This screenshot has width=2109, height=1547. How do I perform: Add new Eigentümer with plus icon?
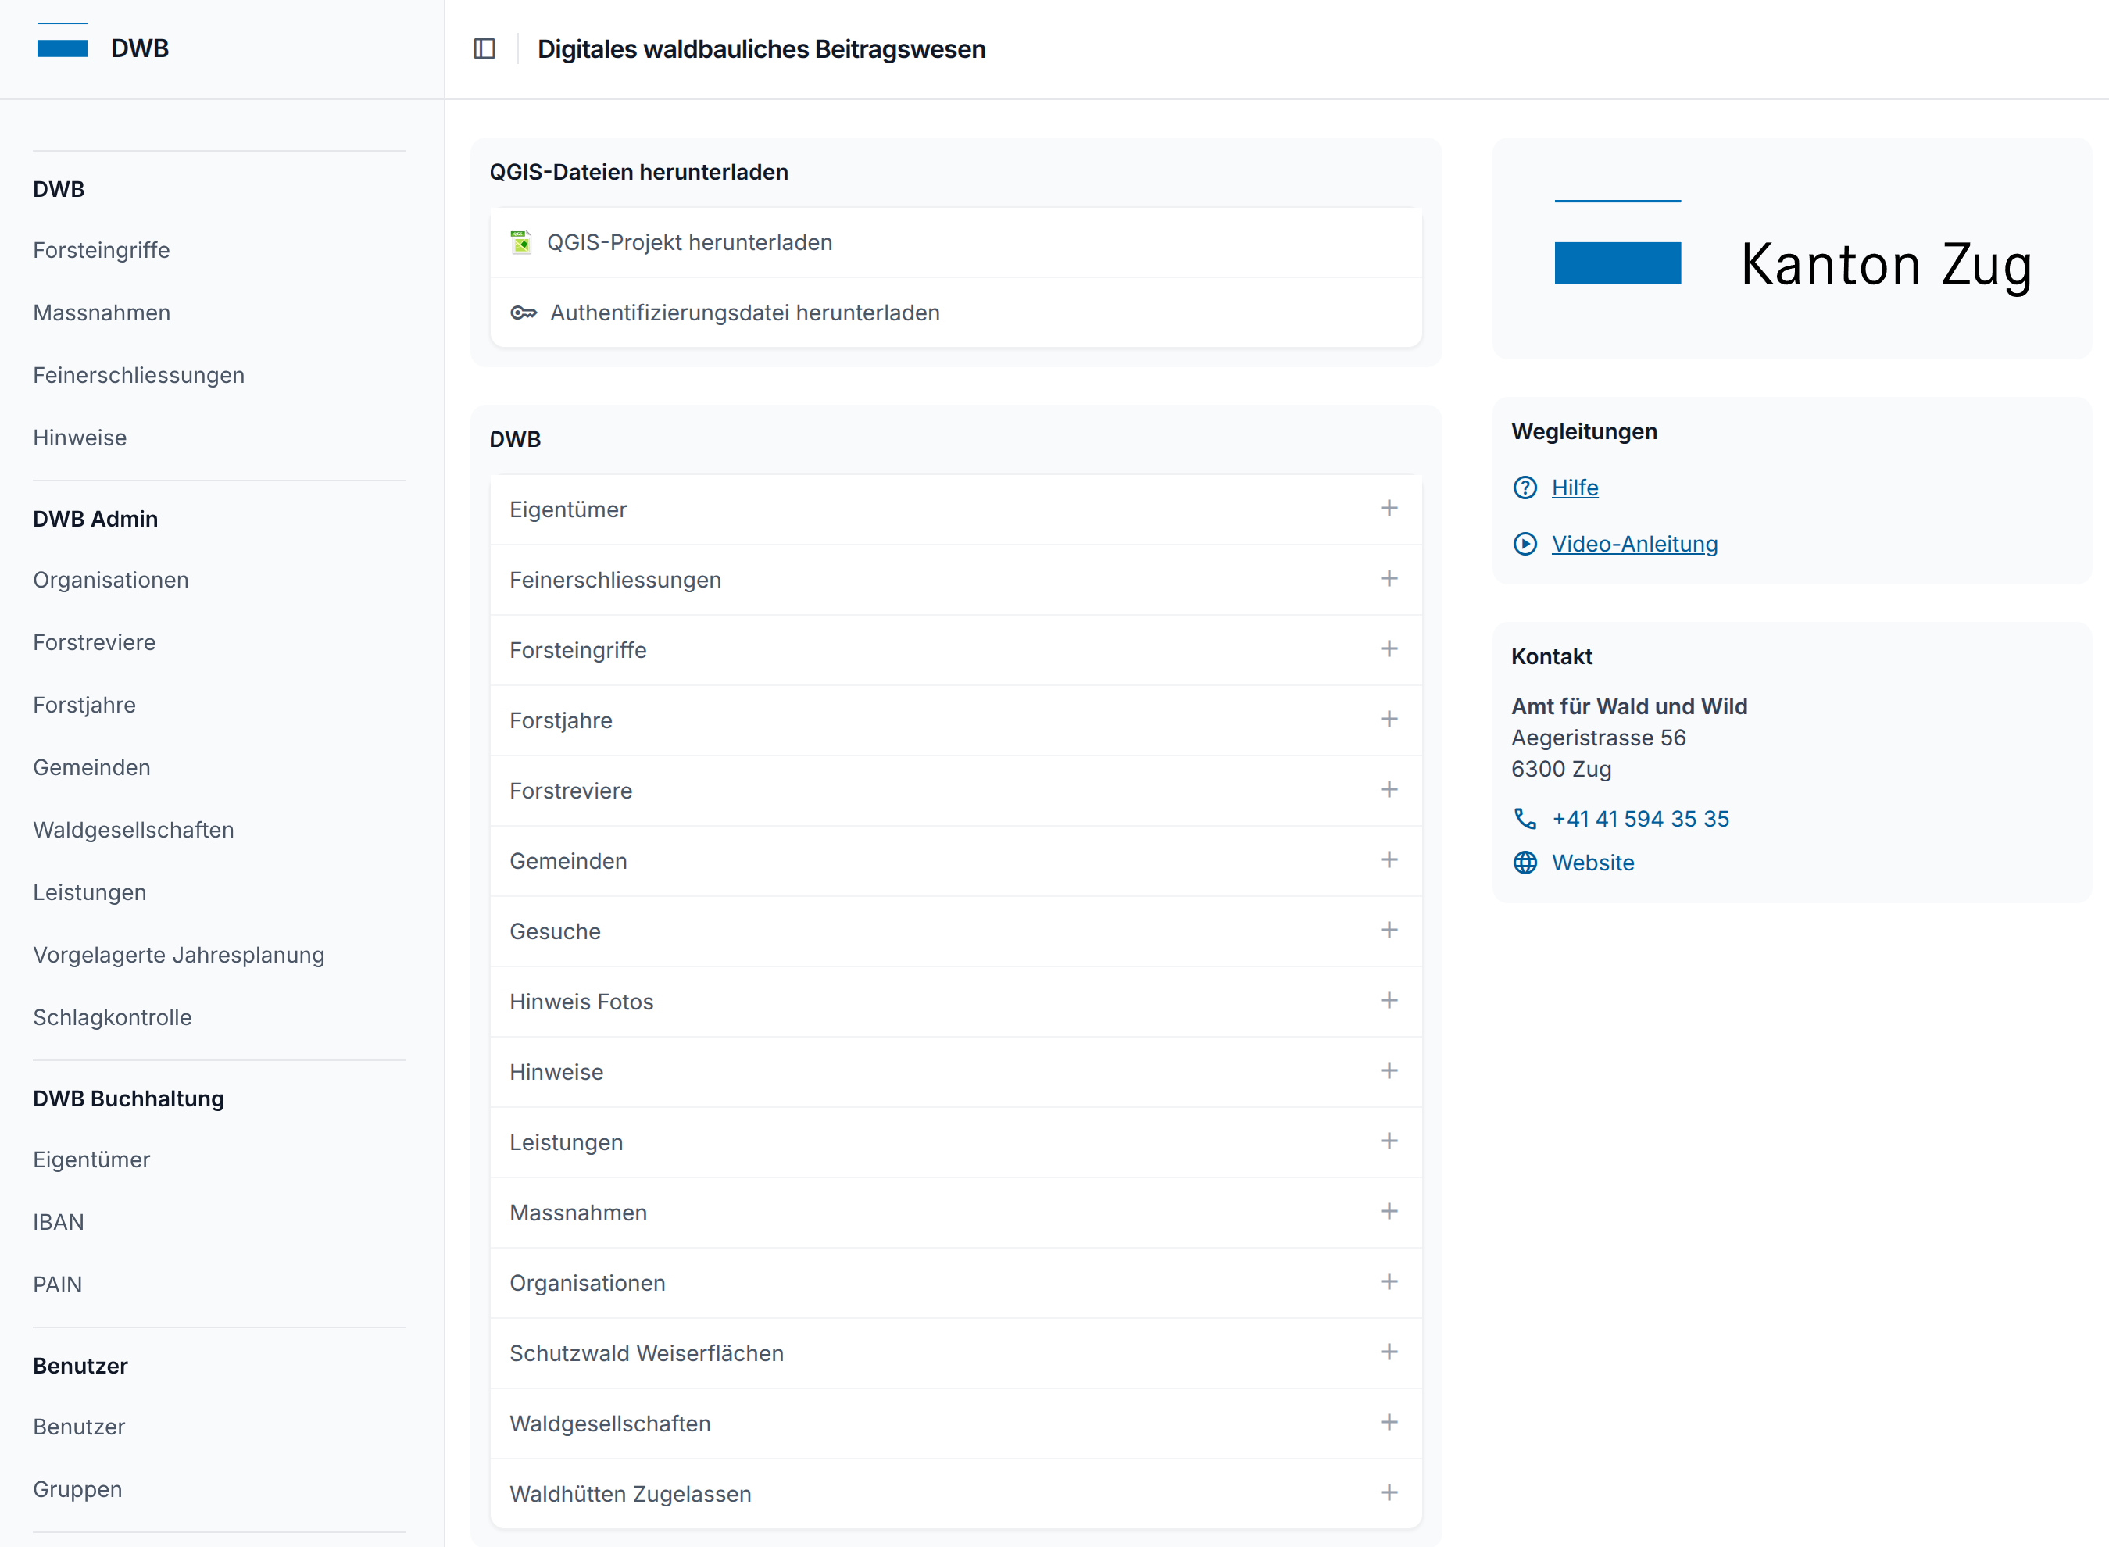click(x=1389, y=509)
